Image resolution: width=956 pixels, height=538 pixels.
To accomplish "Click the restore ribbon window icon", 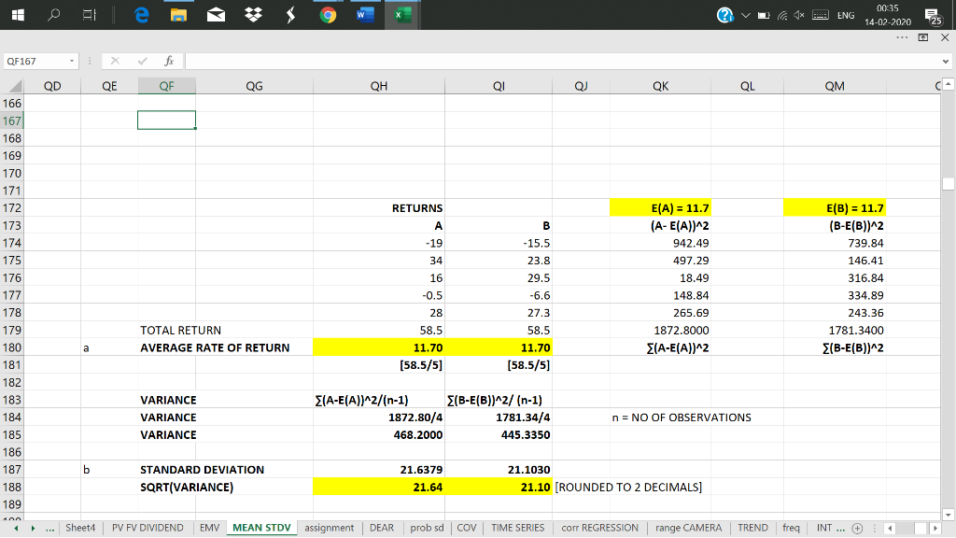I will [923, 37].
